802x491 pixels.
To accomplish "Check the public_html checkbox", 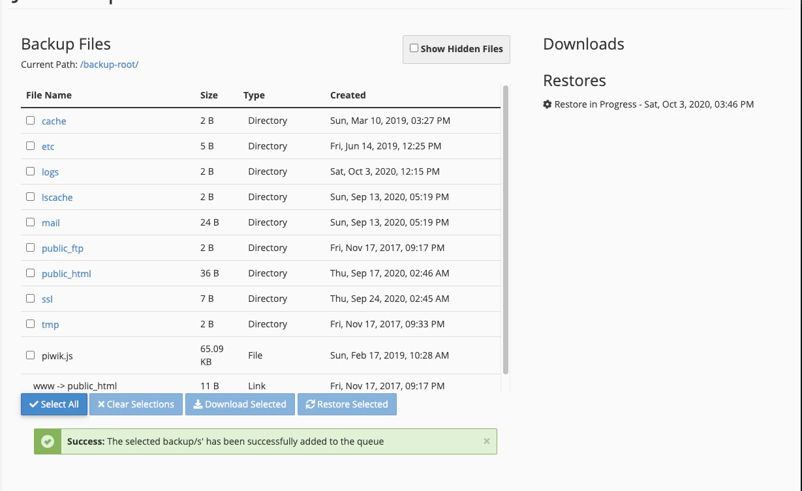I will [x=30, y=273].
